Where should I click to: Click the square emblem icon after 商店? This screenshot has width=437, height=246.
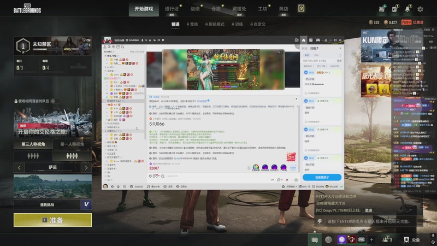point(302,8)
